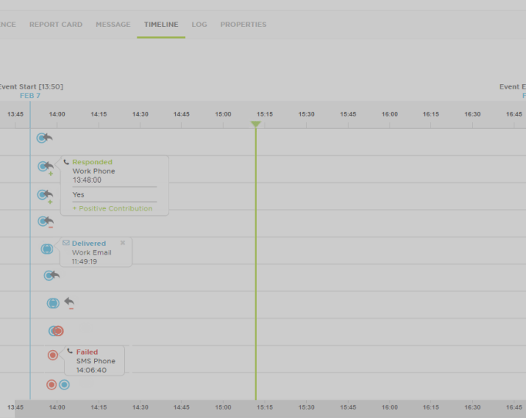This screenshot has width=526, height=418.
Task: Click the 15:00 mark on the top time axis
Action: [x=223, y=114]
